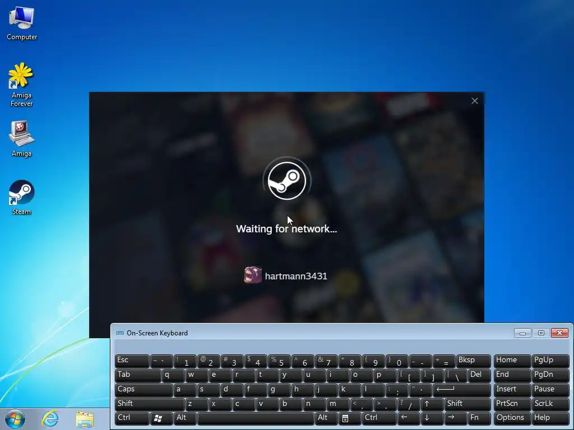Toggle the left Shift key
The width and height of the screenshot is (574, 430).
(150, 404)
